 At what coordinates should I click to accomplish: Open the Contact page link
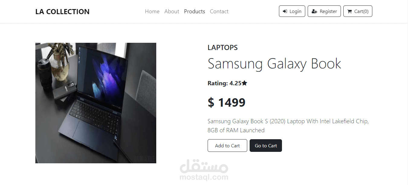click(219, 11)
